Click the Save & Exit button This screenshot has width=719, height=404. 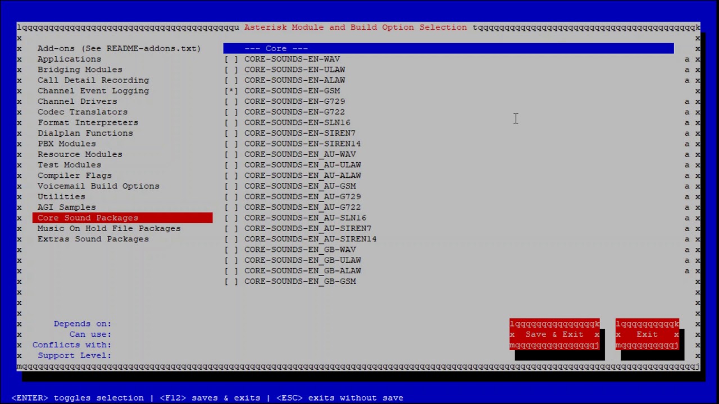[554, 334]
